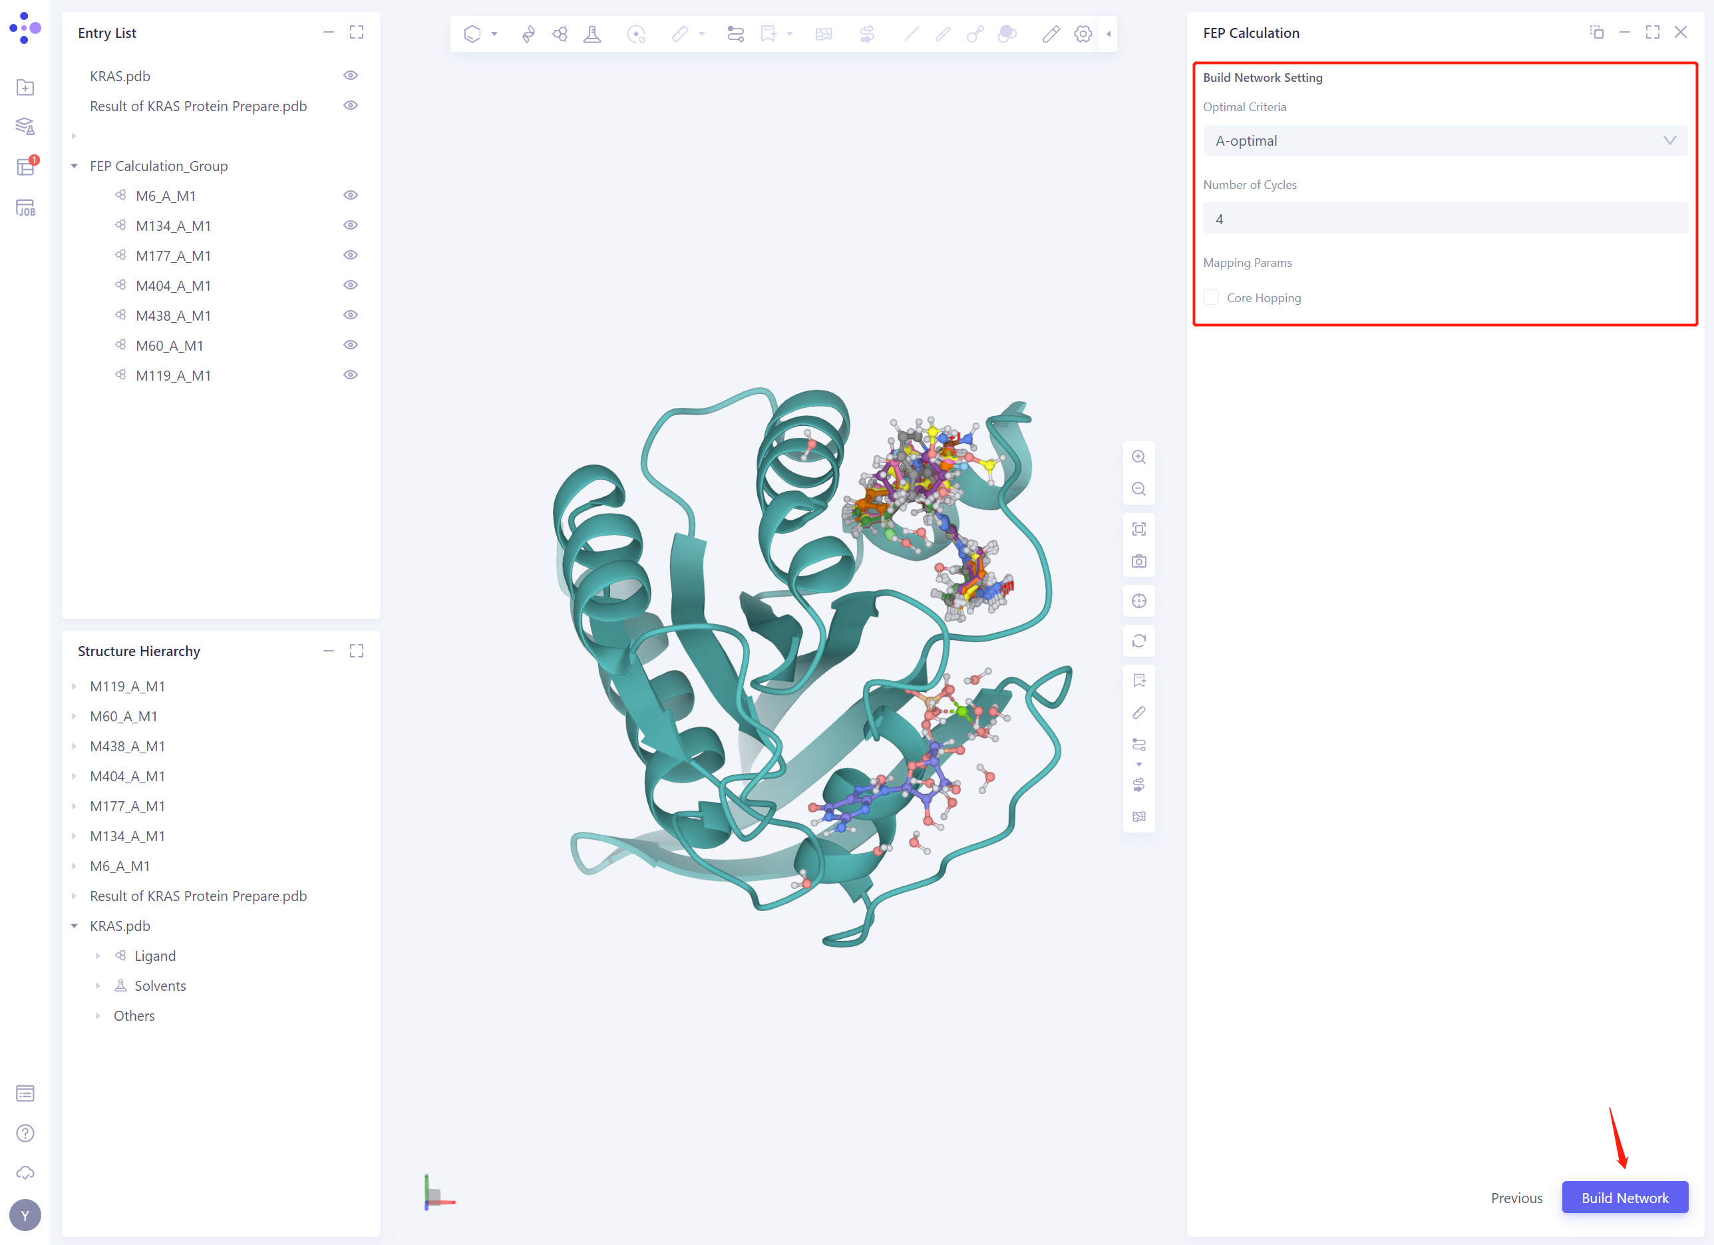Click the flask solvent icon in toolbar

[592, 34]
